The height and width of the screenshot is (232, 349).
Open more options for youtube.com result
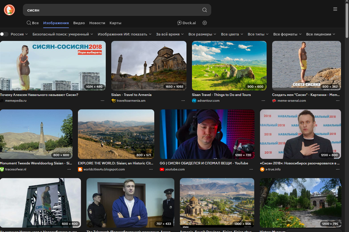(251, 169)
